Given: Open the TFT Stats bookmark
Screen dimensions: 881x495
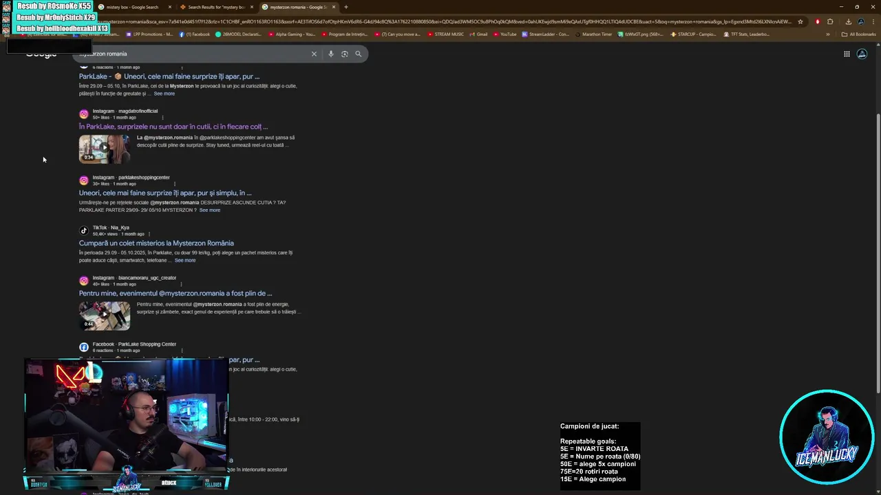Looking at the screenshot, I should 746,34.
